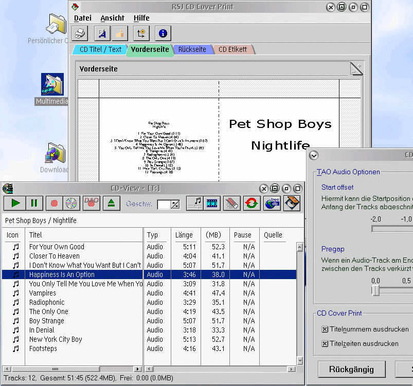Click the printer icon in RSJ CD Cover Print

pyautogui.click(x=80, y=33)
